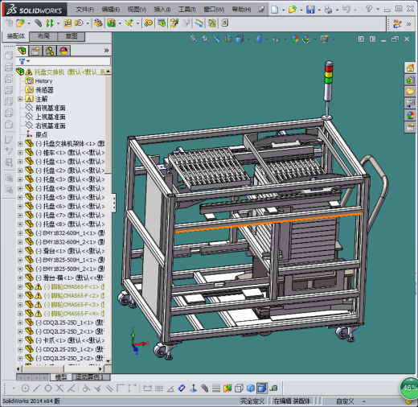
Task: Open the filter dropdown arrow in tree
Action: coord(28,61)
